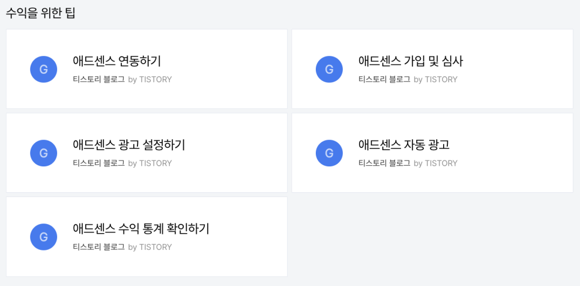This screenshot has width=580, height=286.
Task: Open the 애드센스 자동 광고 title link
Action: (404, 145)
